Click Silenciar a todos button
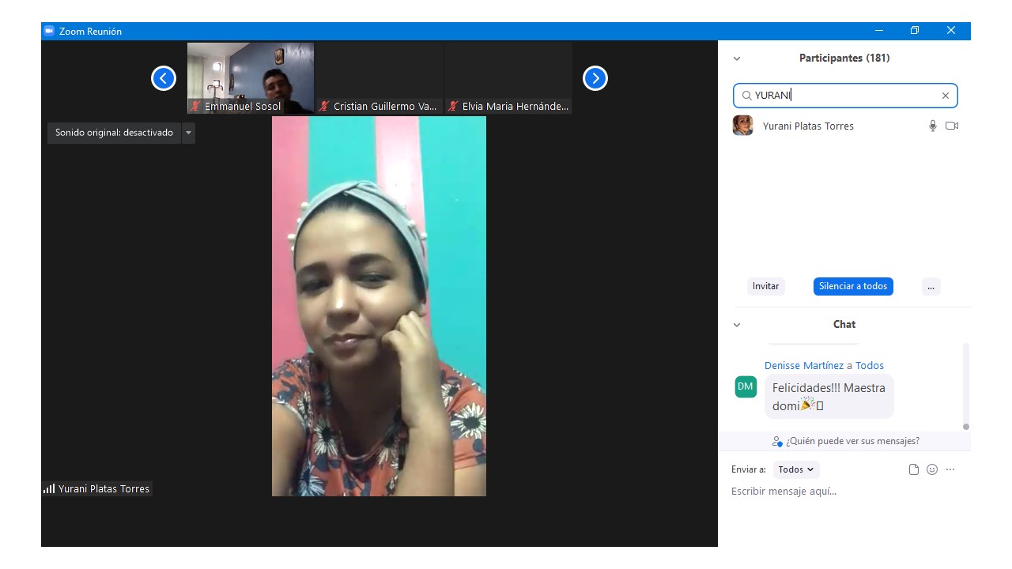This screenshot has height=569, width=1012. pos(853,286)
